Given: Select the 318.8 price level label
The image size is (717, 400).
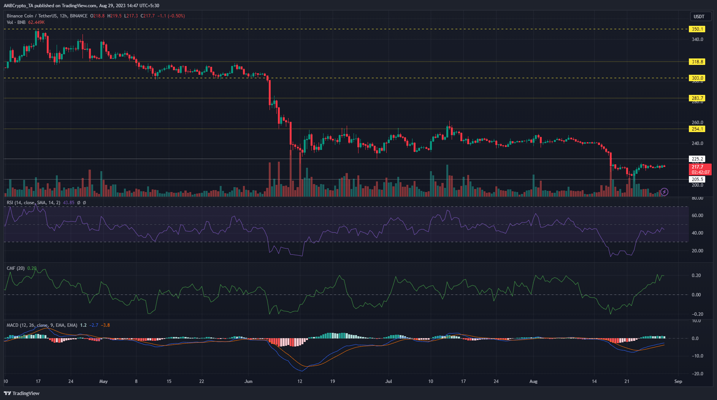Looking at the screenshot, I should point(697,61).
